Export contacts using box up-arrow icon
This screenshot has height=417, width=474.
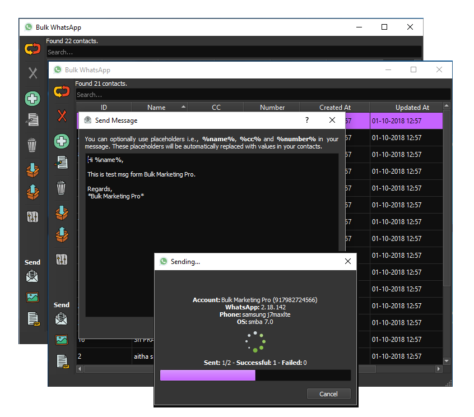62,235
